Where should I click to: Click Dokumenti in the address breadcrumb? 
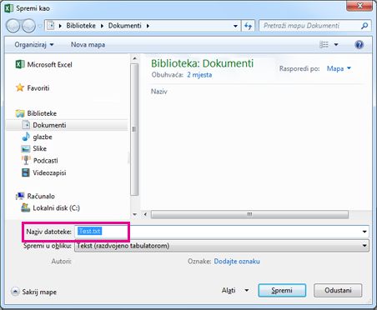(125, 26)
